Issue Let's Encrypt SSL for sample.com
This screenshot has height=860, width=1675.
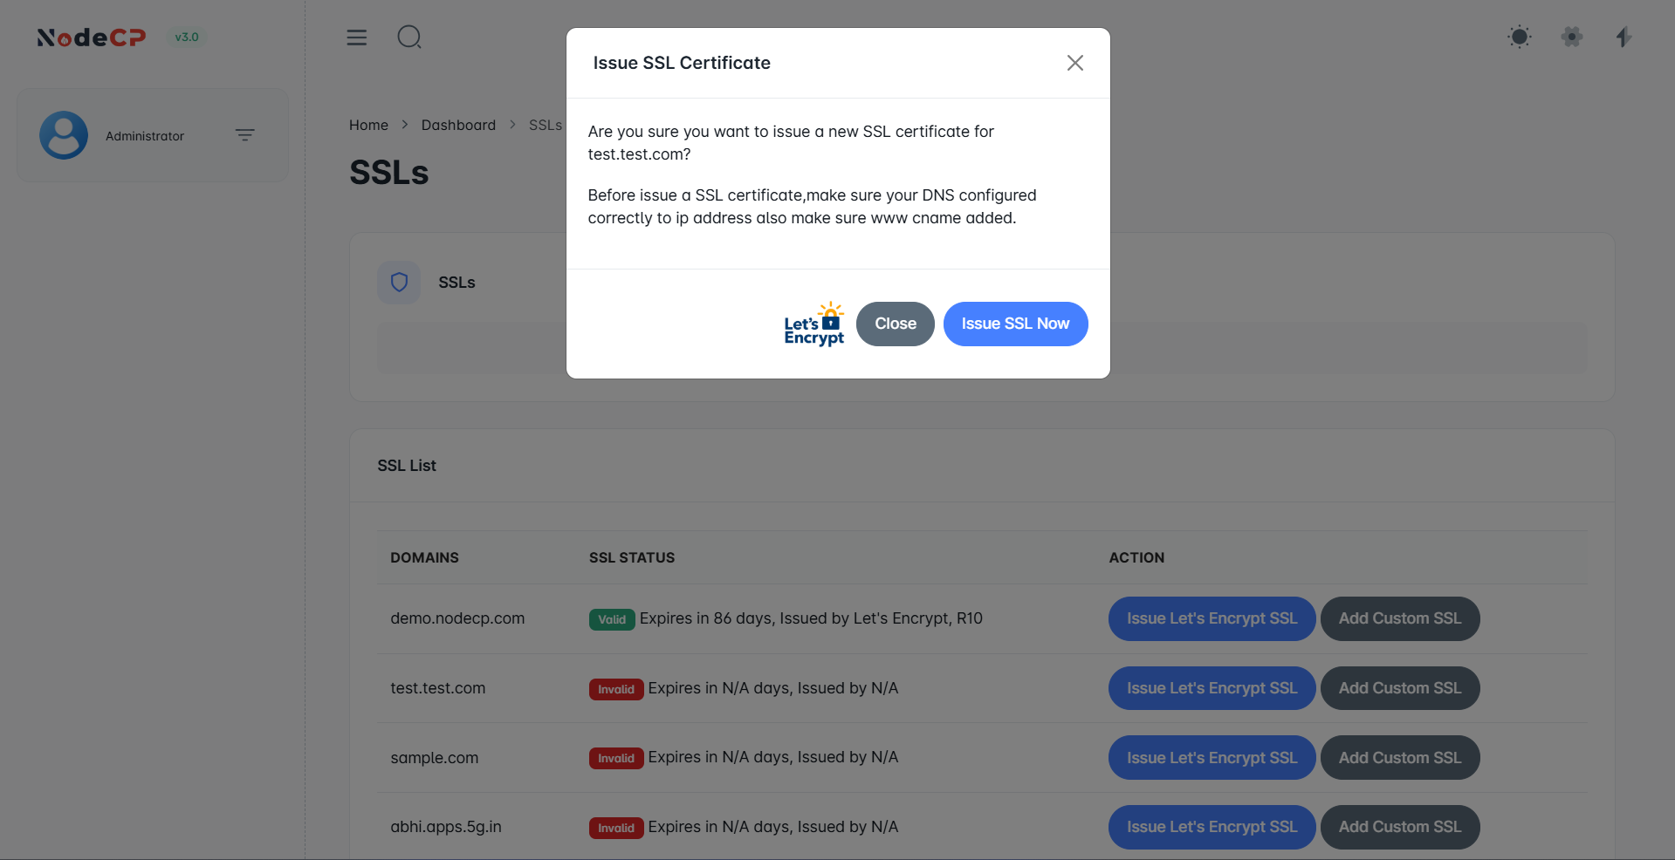1212,758
